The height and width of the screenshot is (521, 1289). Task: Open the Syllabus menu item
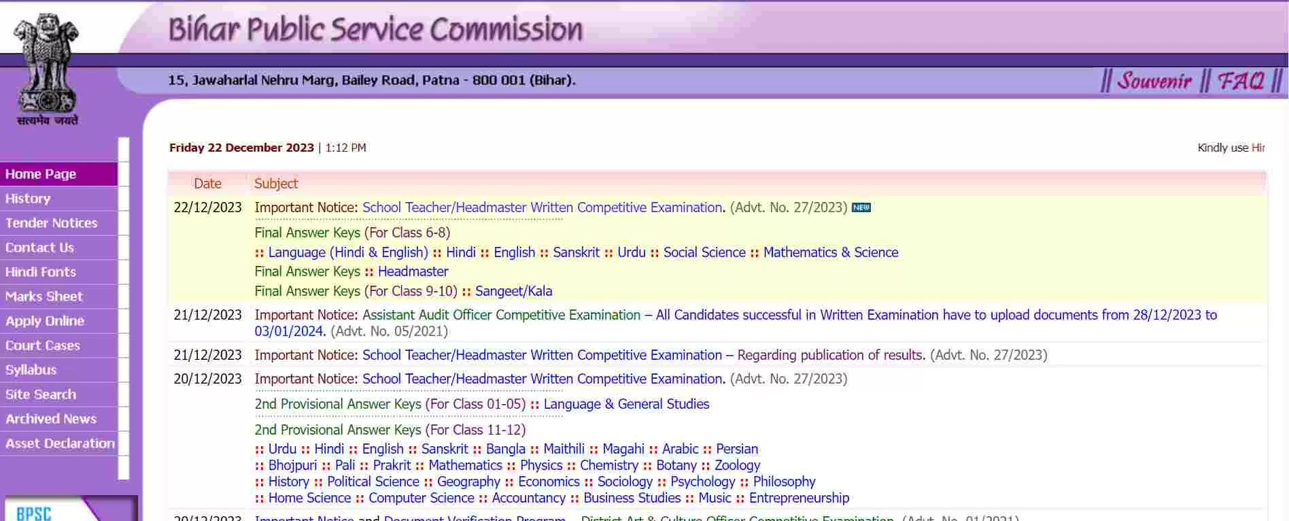58,370
